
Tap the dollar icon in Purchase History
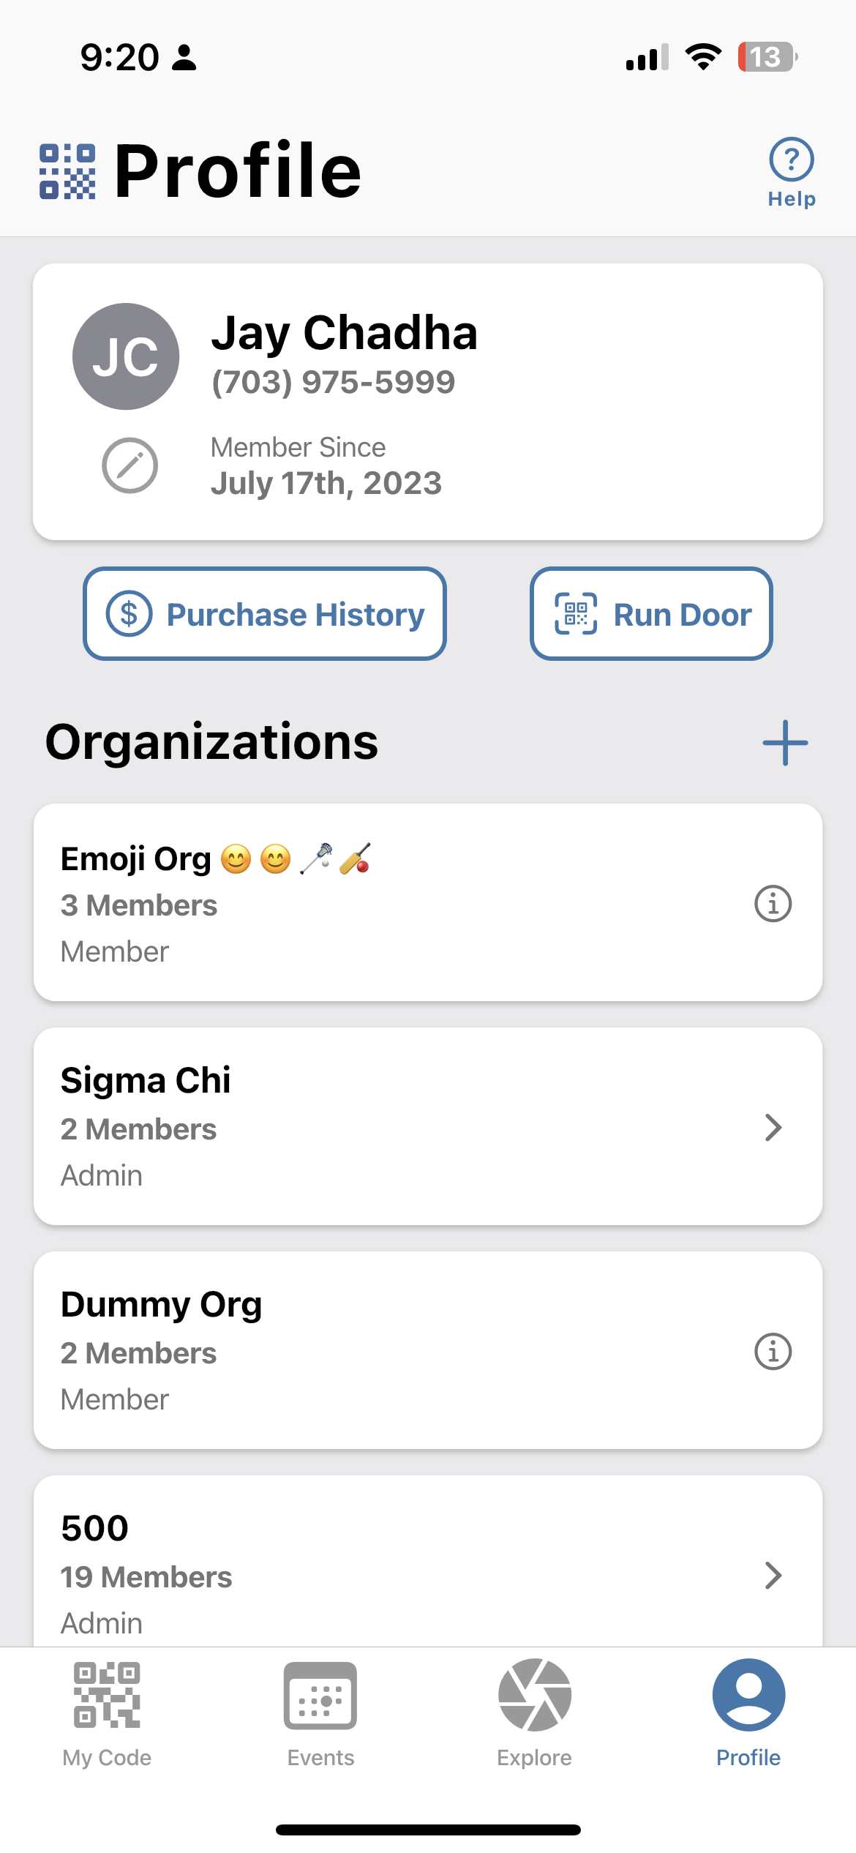pos(129,613)
